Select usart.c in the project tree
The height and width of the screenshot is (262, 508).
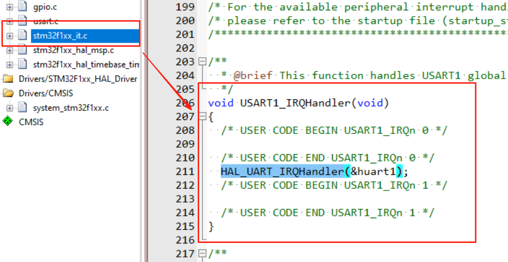click(46, 22)
